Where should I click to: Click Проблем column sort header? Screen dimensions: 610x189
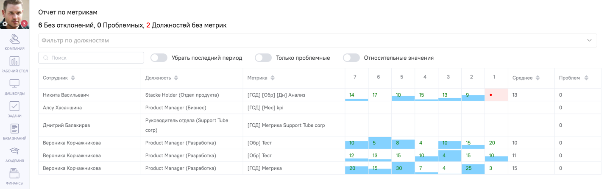coord(586,78)
